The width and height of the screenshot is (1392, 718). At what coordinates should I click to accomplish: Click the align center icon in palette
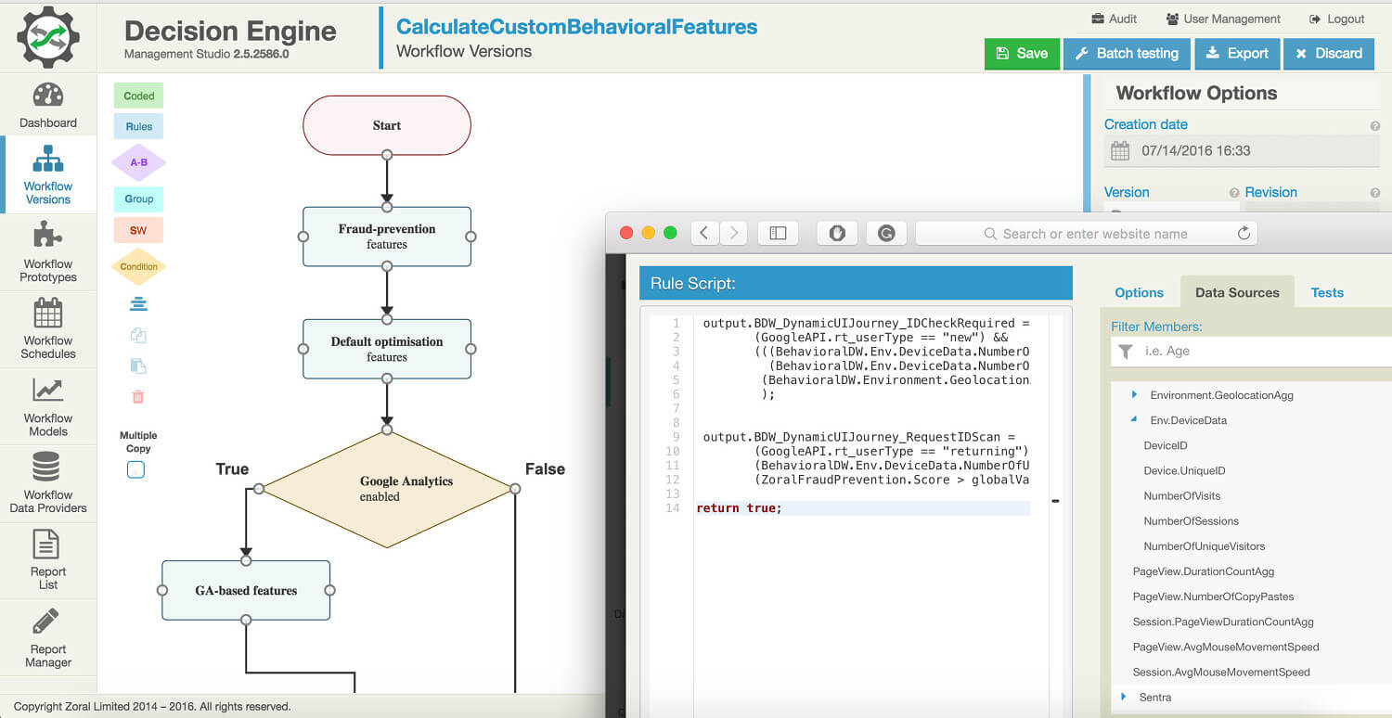click(138, 304)
